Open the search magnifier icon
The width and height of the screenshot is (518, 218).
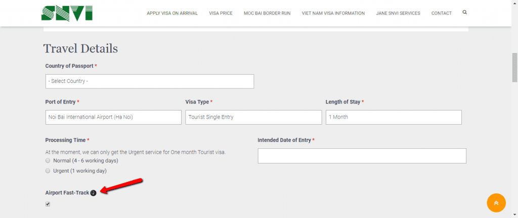[x=465, y=13]
